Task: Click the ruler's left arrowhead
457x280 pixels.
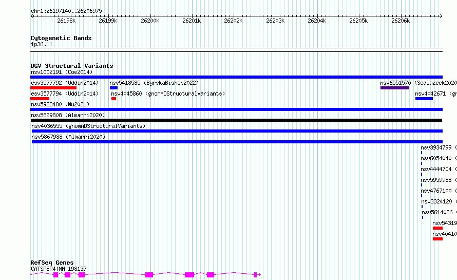Action: pos(32,16)
